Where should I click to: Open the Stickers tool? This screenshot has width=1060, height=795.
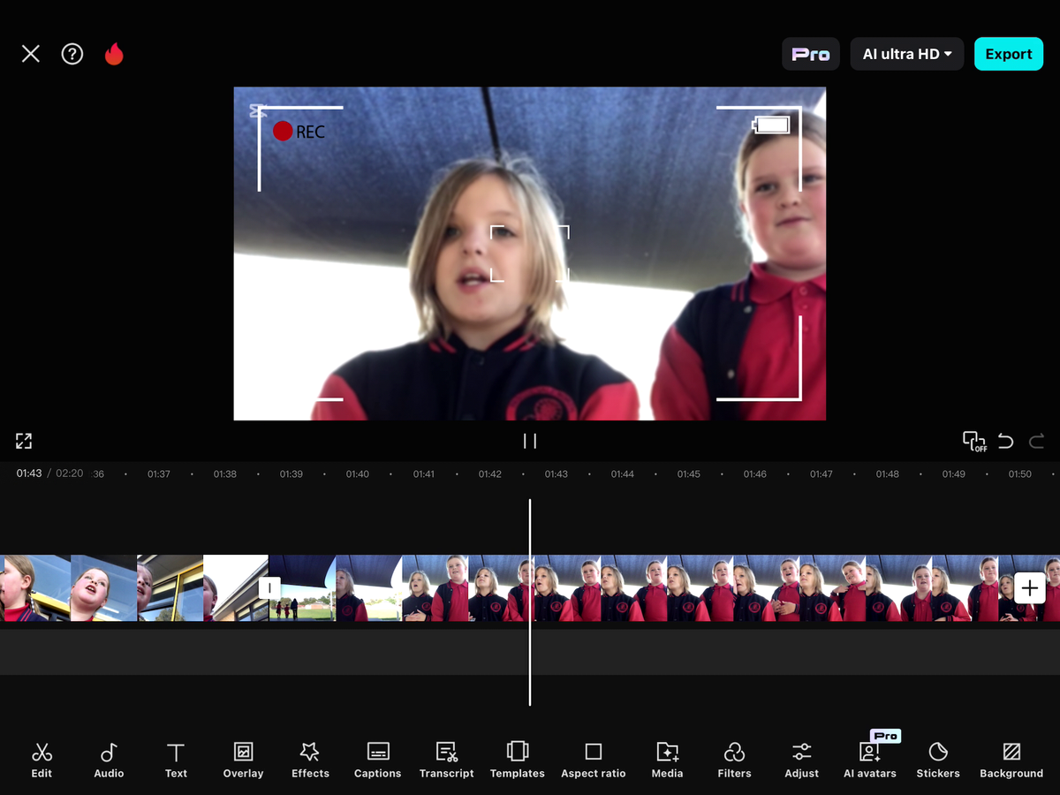(x=938, y=760)
